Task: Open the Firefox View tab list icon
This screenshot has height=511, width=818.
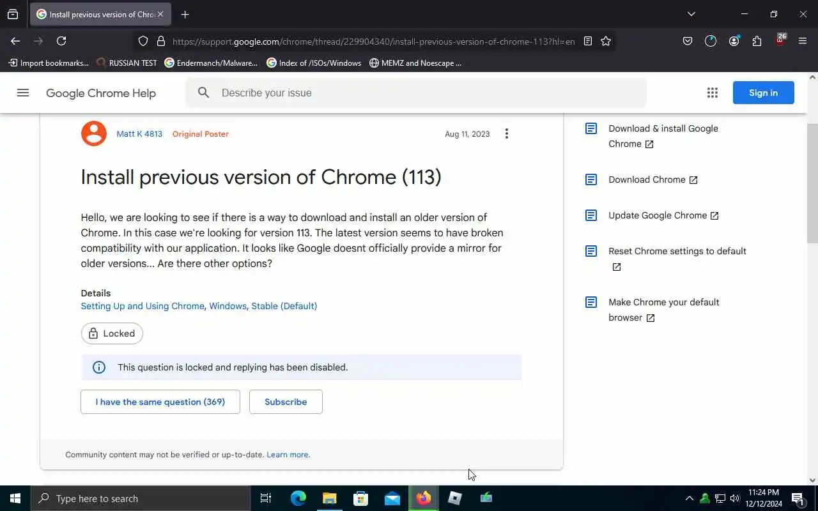Action: [x=13, y=14]
